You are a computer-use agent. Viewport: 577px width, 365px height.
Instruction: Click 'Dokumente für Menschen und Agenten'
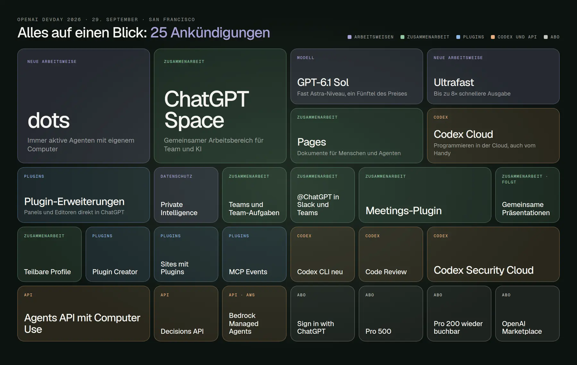point(349,153)
